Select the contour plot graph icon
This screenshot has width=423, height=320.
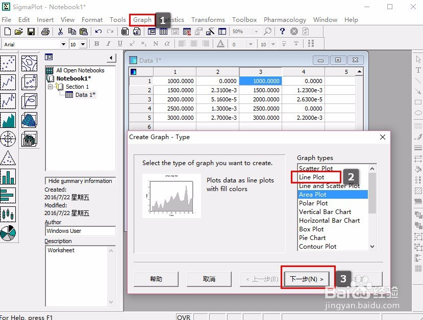29,63
